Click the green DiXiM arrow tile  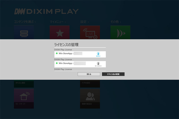[x=120, y=32]
